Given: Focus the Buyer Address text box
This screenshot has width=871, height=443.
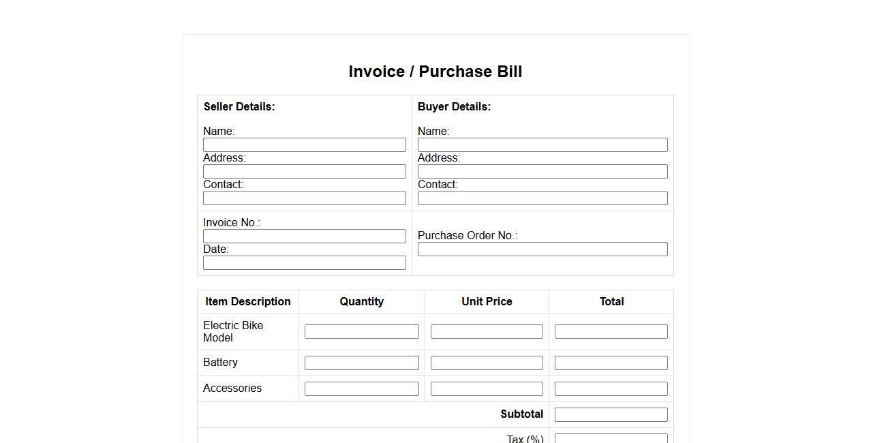Looking at the screenshot, I should click(542, 171).
